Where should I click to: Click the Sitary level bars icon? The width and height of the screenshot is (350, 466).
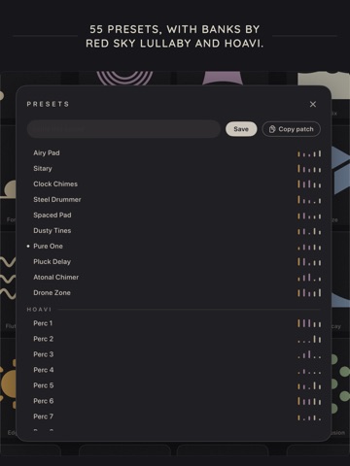point(309,169)
